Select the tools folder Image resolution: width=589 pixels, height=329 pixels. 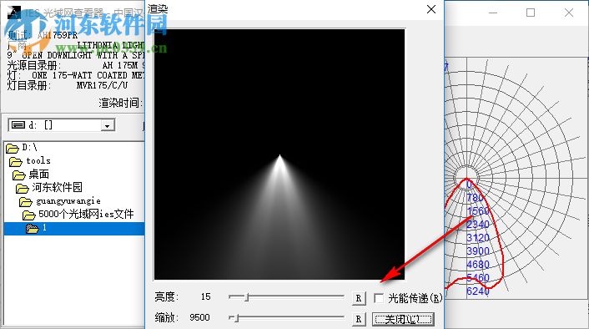pyautogui.click(x=38, y=161)
